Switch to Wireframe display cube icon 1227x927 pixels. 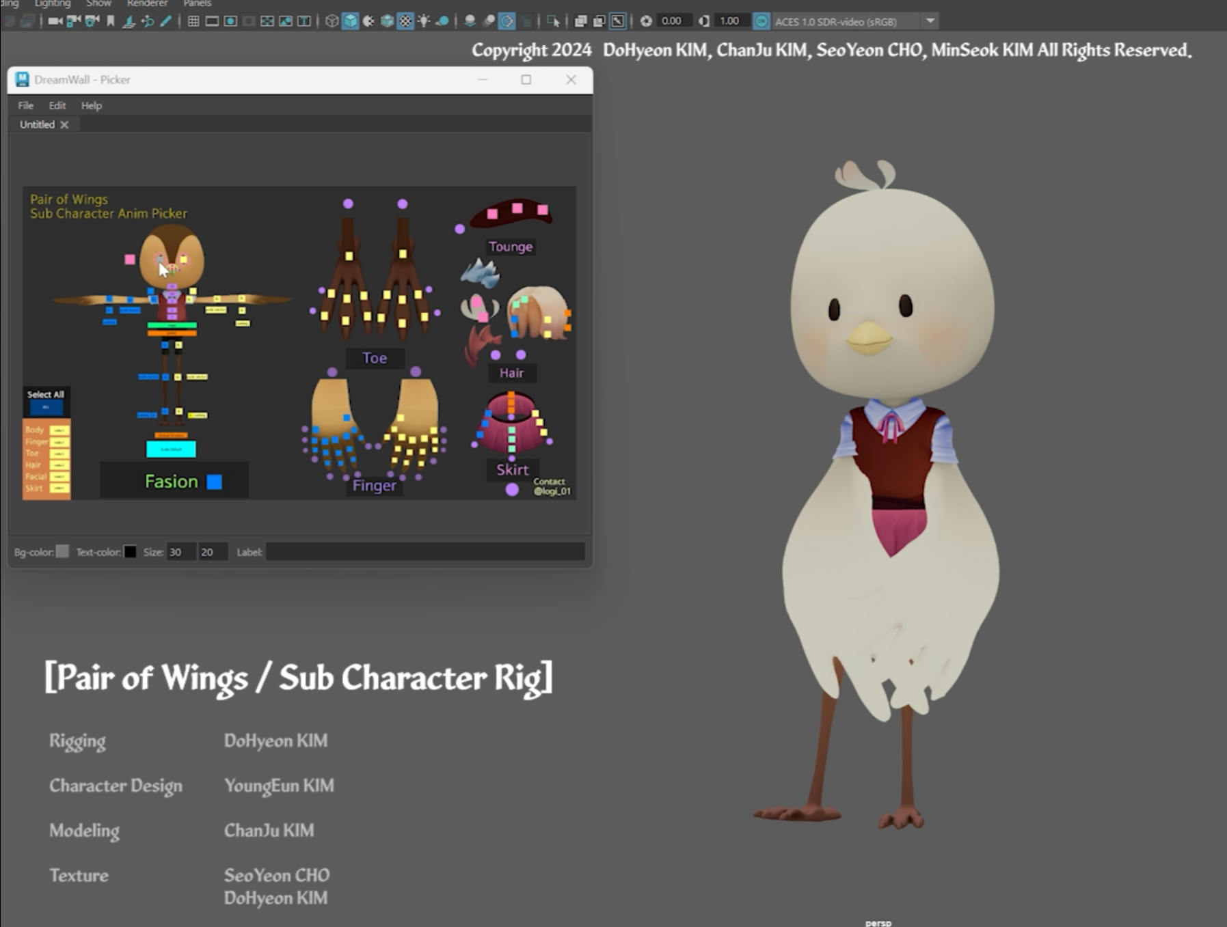(332, 21)
